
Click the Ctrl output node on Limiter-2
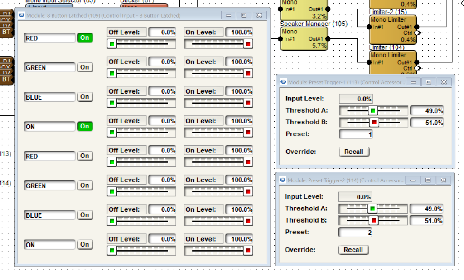pos(416,33)
